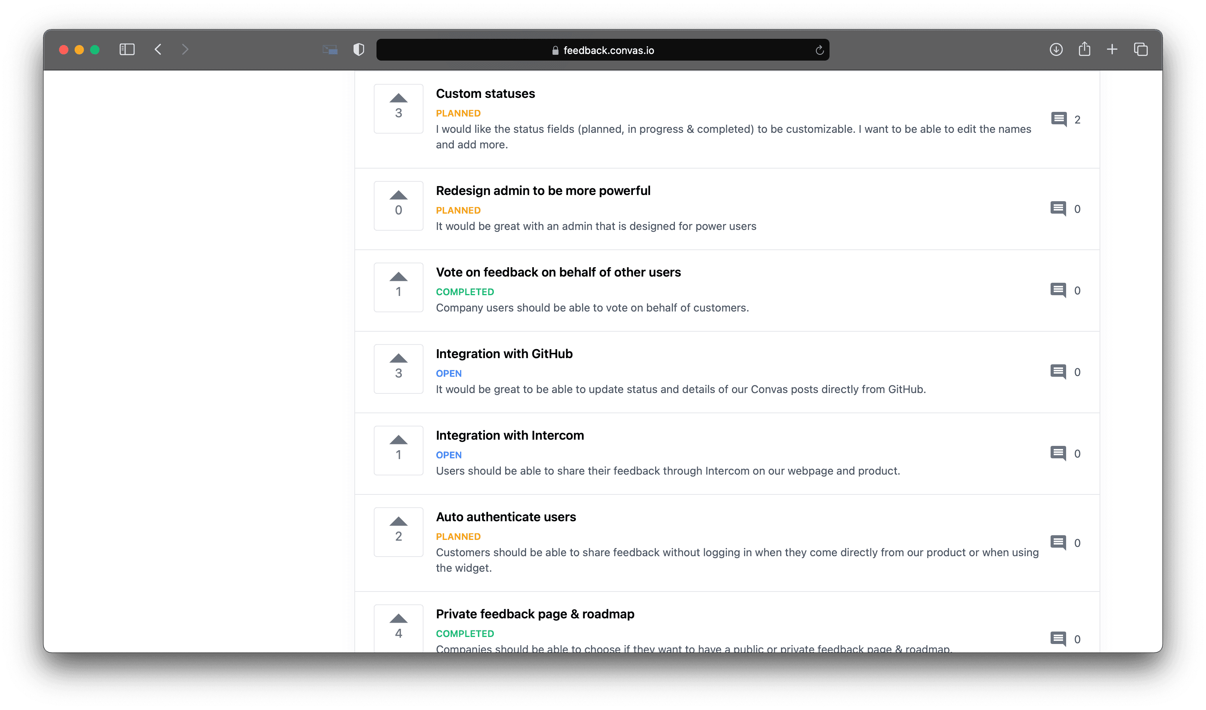The width and height of the screenshot is (1206, 710).
Task: Open comments on Integration with Intercom post
Action: (x=1065, y=454)
